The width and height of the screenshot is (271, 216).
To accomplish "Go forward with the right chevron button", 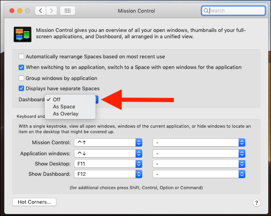I will 52,11.
